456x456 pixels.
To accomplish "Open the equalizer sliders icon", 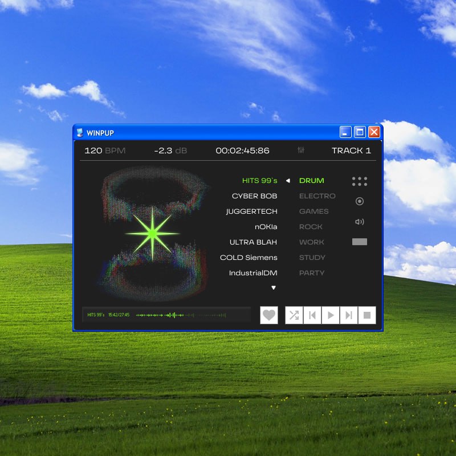I will (x=301, y=150).
